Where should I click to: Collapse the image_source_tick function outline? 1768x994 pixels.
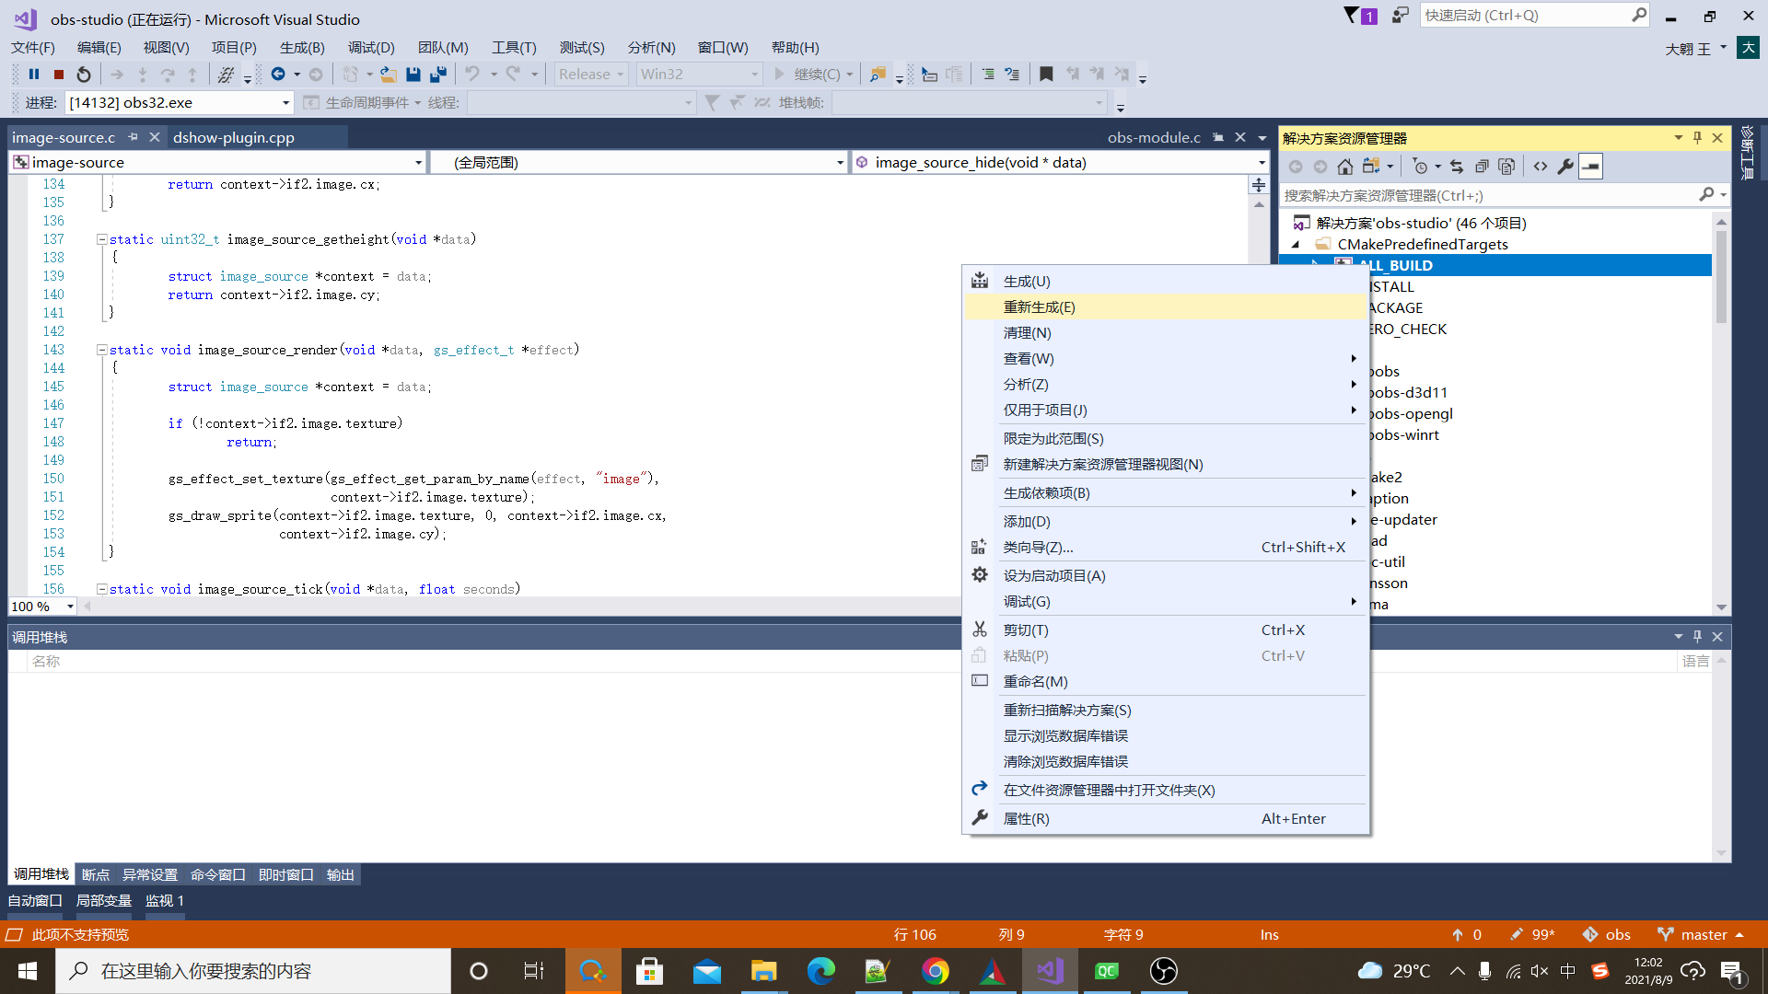(x=101, y=589)
